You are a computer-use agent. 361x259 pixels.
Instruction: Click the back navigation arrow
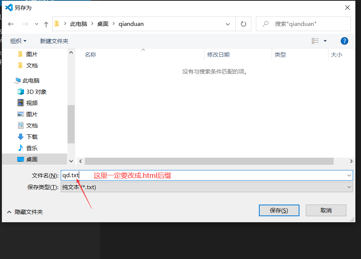click(x=11, y=24)
